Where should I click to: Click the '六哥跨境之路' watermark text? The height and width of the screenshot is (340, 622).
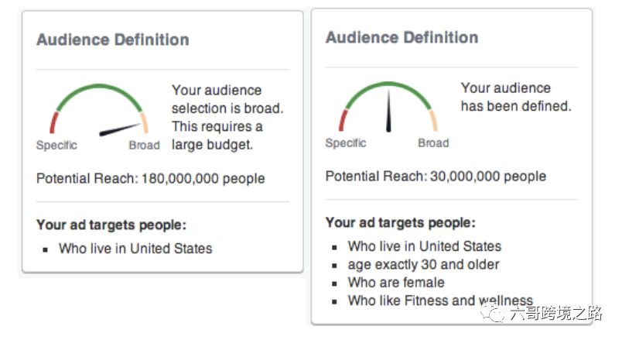[x=556, y=313]
